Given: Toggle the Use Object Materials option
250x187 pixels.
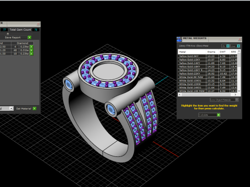Looking at the screenshot, I should 224,100.
